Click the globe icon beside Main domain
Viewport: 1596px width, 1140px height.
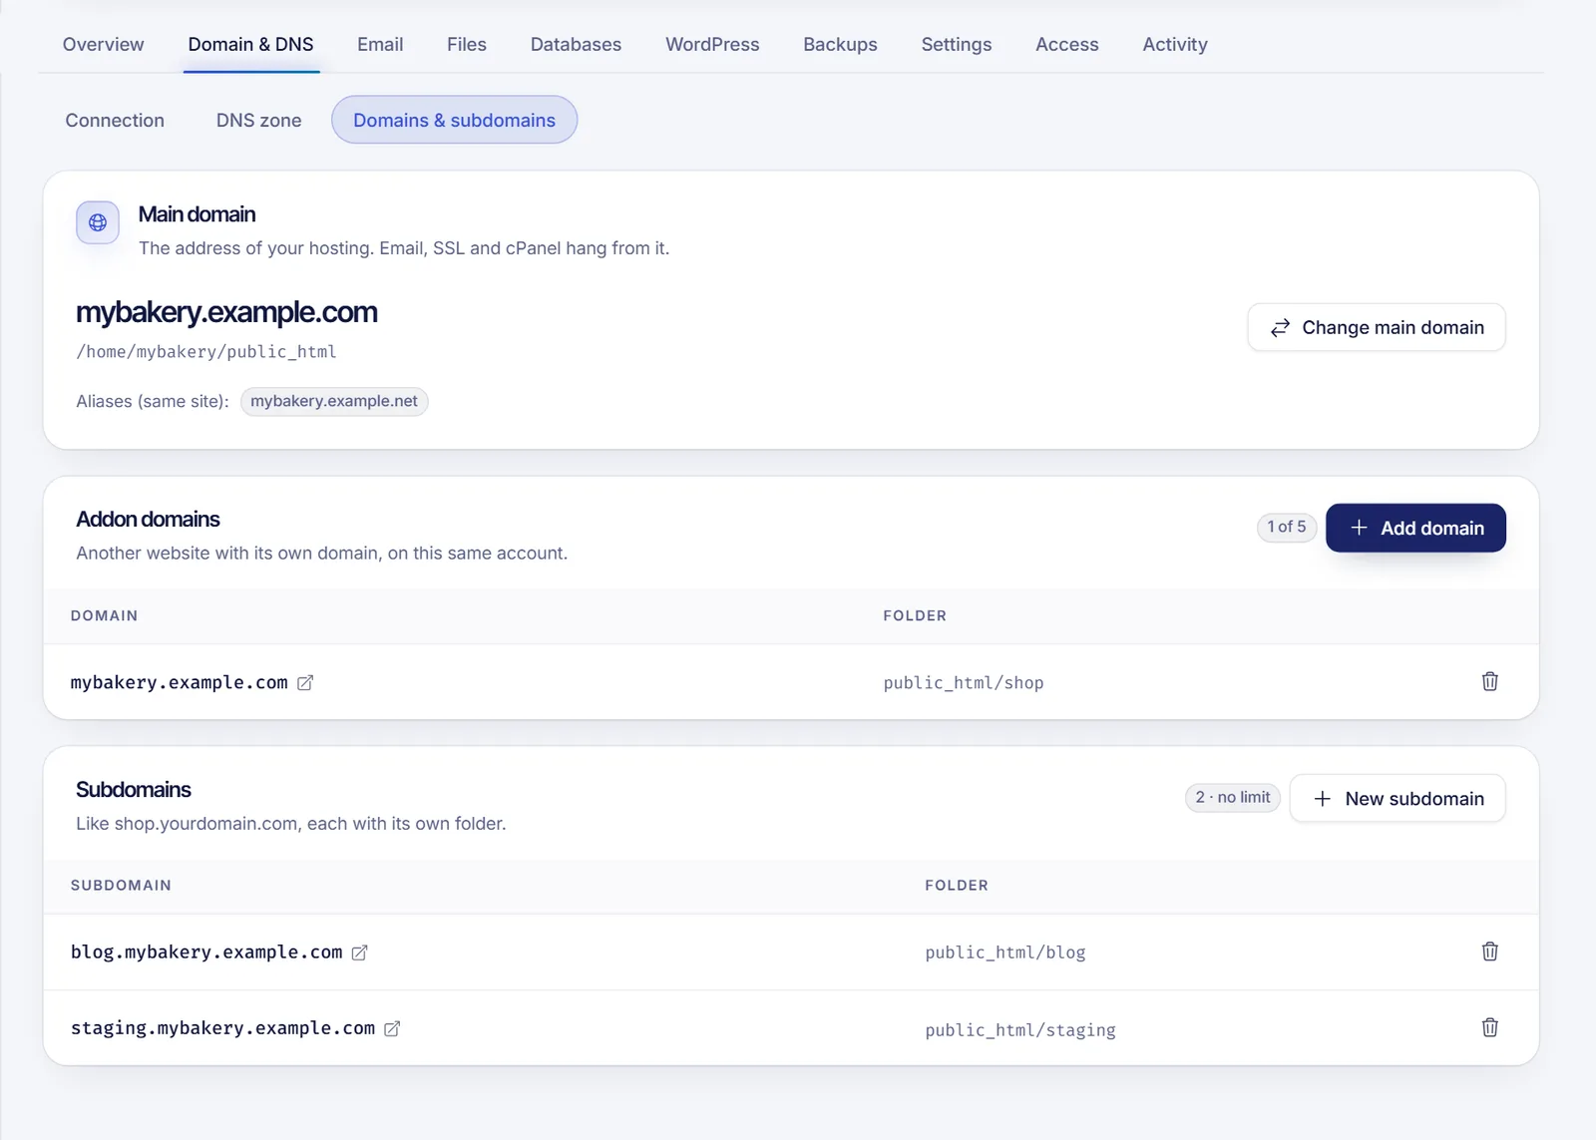coord(98,222)
